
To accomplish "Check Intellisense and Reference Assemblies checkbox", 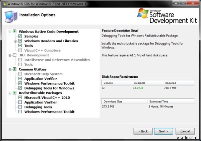I will tap(20, 60).
